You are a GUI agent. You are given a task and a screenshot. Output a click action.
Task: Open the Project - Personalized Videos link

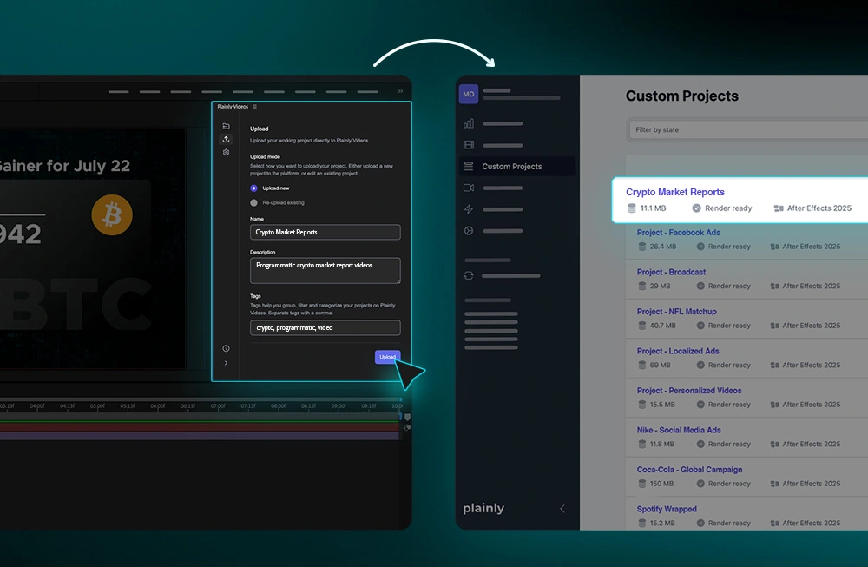point(688,391)
